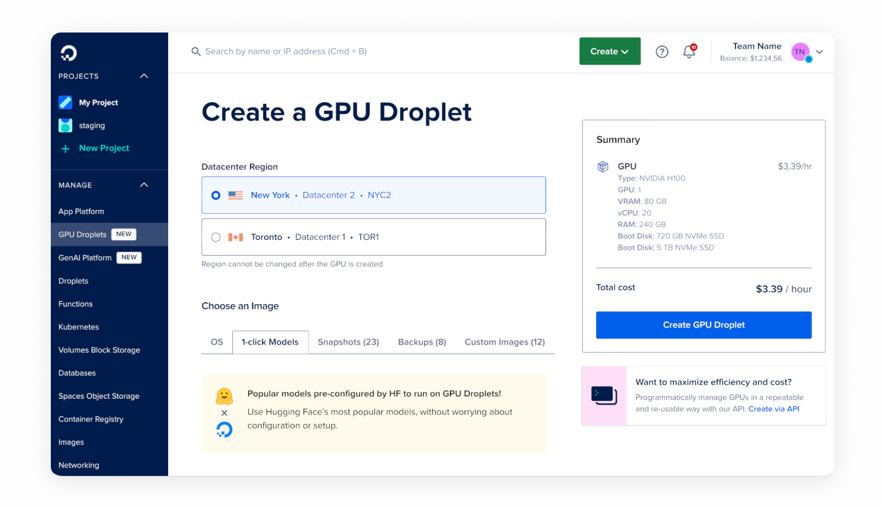Image resolution: width=884 pixels, height=508 pixels.
Task: Follow the Create via API link
Action: pyautogui.click(x=774, y=409)
